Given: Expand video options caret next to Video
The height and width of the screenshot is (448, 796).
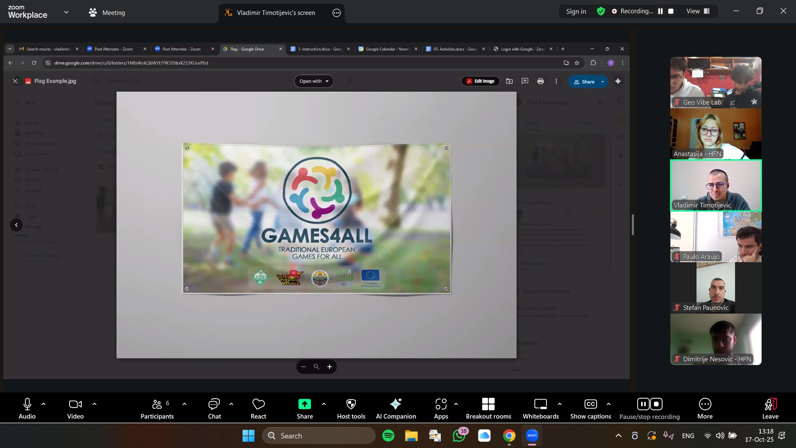Looking at the screenshot, I should (x=95, y=404).
